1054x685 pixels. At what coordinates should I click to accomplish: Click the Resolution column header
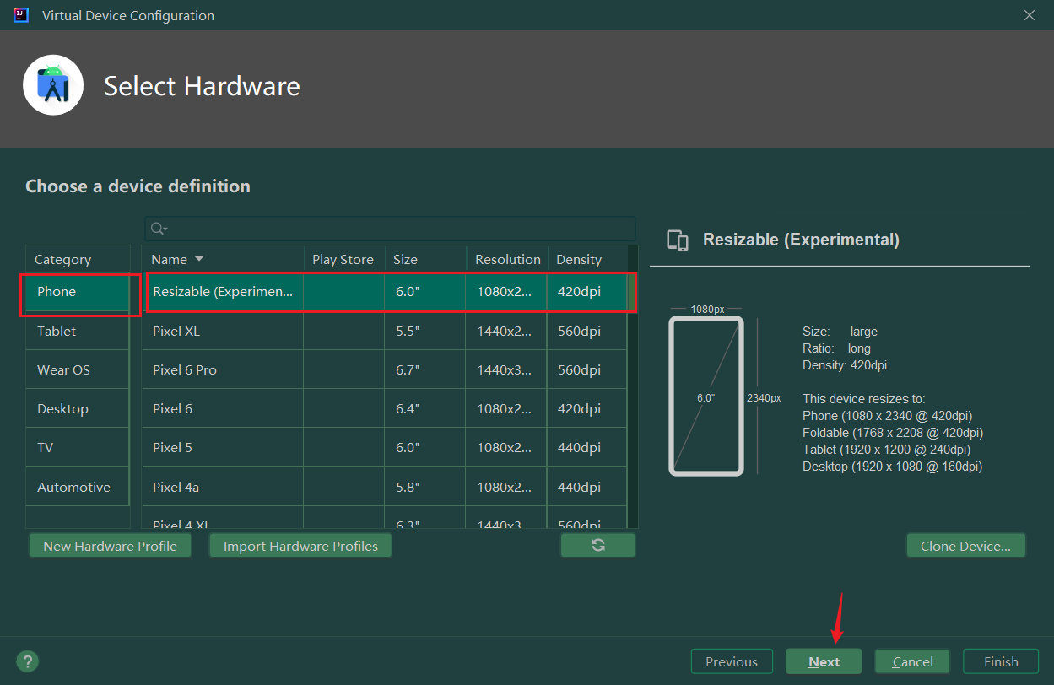click(507, 259)
